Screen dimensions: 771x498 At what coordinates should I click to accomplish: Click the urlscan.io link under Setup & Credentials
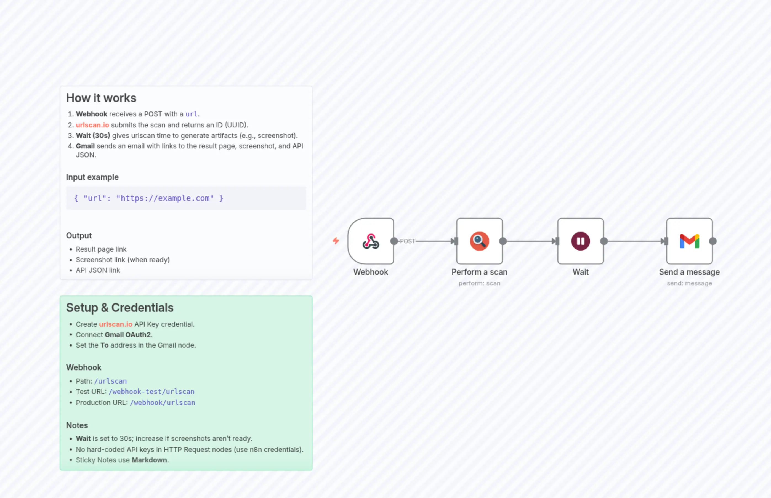click(115, 324)
